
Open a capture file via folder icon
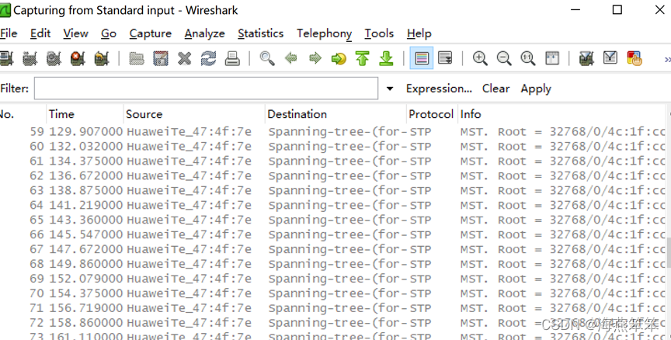pyautogui.click(x=137, y=58)
